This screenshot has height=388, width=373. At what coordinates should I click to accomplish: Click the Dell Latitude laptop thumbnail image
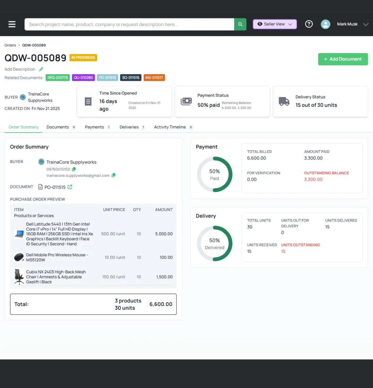coord(19,234)
